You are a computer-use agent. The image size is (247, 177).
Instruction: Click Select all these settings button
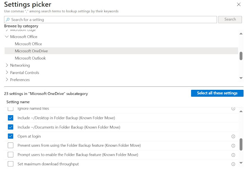[x=217, y=93]
